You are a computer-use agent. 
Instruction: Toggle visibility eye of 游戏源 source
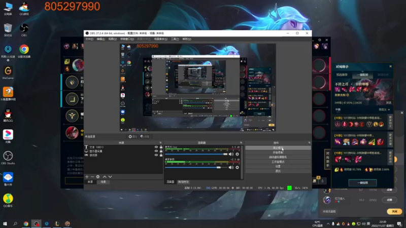pos(156,155)
